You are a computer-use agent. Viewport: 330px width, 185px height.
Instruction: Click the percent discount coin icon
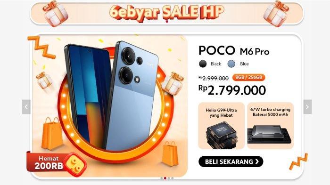(x=75, y=165)
